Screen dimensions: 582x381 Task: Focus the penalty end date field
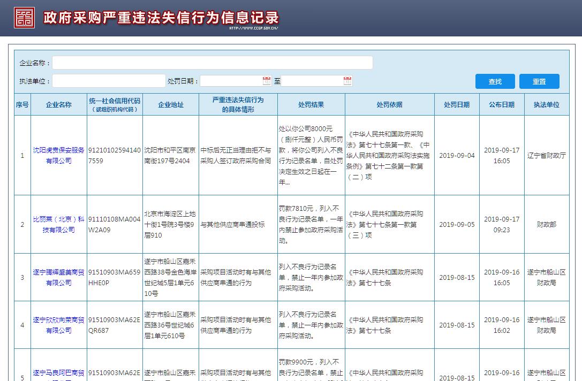(312, 81)
